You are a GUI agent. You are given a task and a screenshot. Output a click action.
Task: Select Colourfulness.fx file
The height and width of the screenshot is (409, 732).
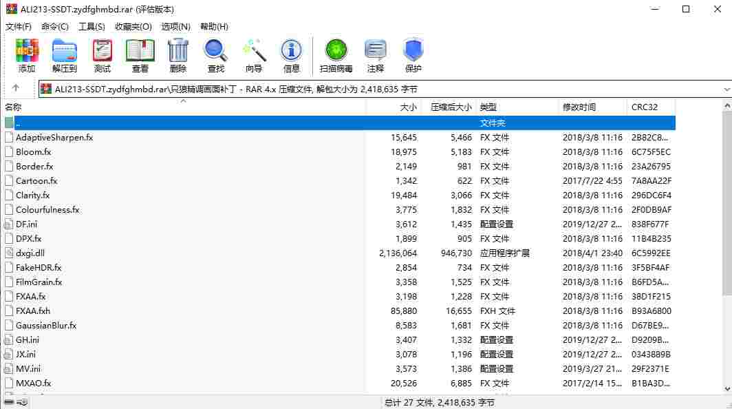[47, 210]
